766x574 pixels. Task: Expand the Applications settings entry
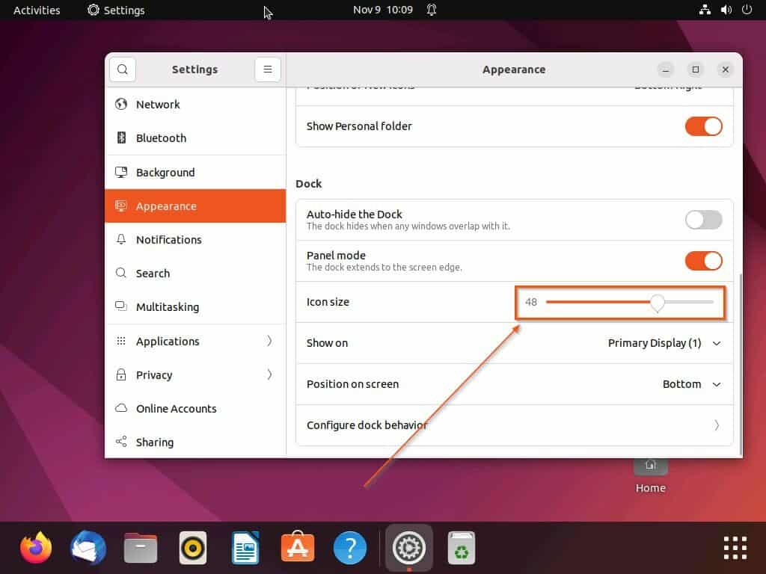click(169, 341)
